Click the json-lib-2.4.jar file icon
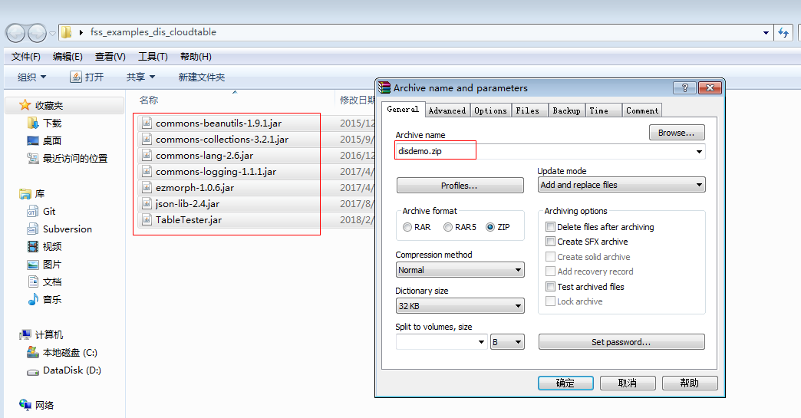Image resolution: width=801 pixels, height=418 pixels. pos(147,204)
